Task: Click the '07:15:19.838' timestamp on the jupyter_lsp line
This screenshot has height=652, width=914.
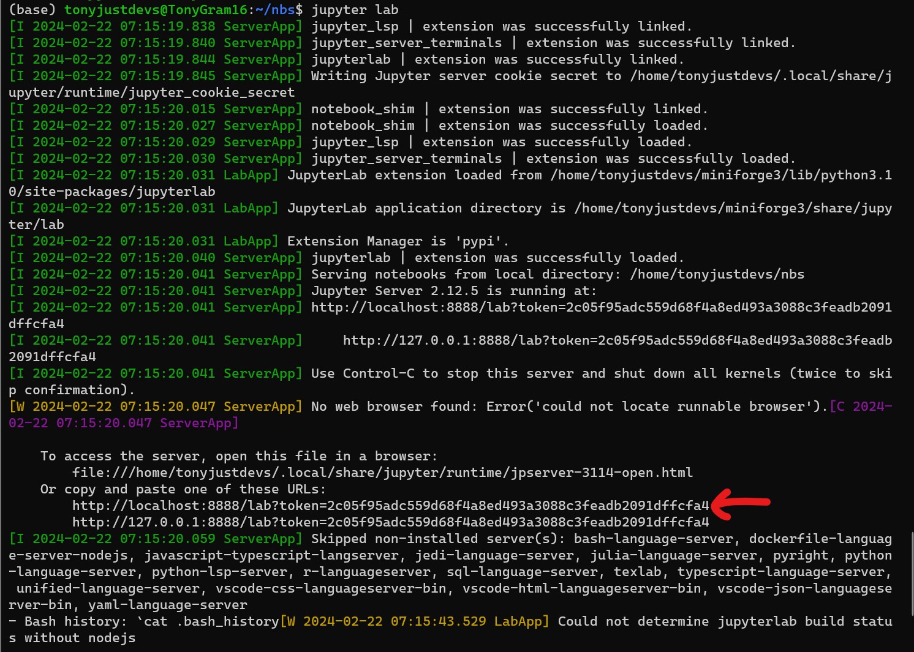Action: click(x=168, y=26)
